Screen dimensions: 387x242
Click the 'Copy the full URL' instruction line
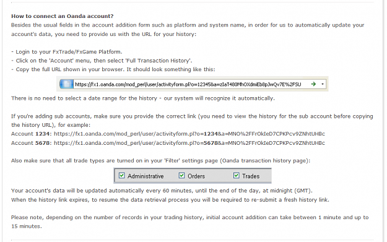[113, 69]
